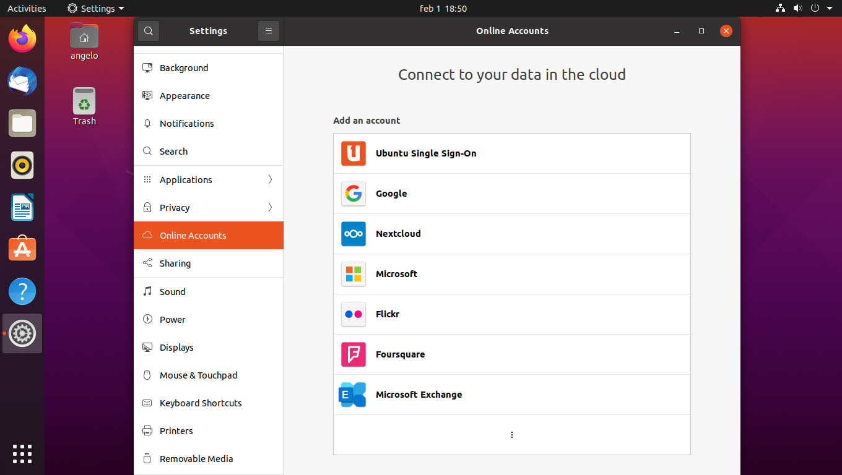The width and height of the screenshot is (842, 475).
Task: Switch to the Appearance panel
Action: (x=209, y=96)
